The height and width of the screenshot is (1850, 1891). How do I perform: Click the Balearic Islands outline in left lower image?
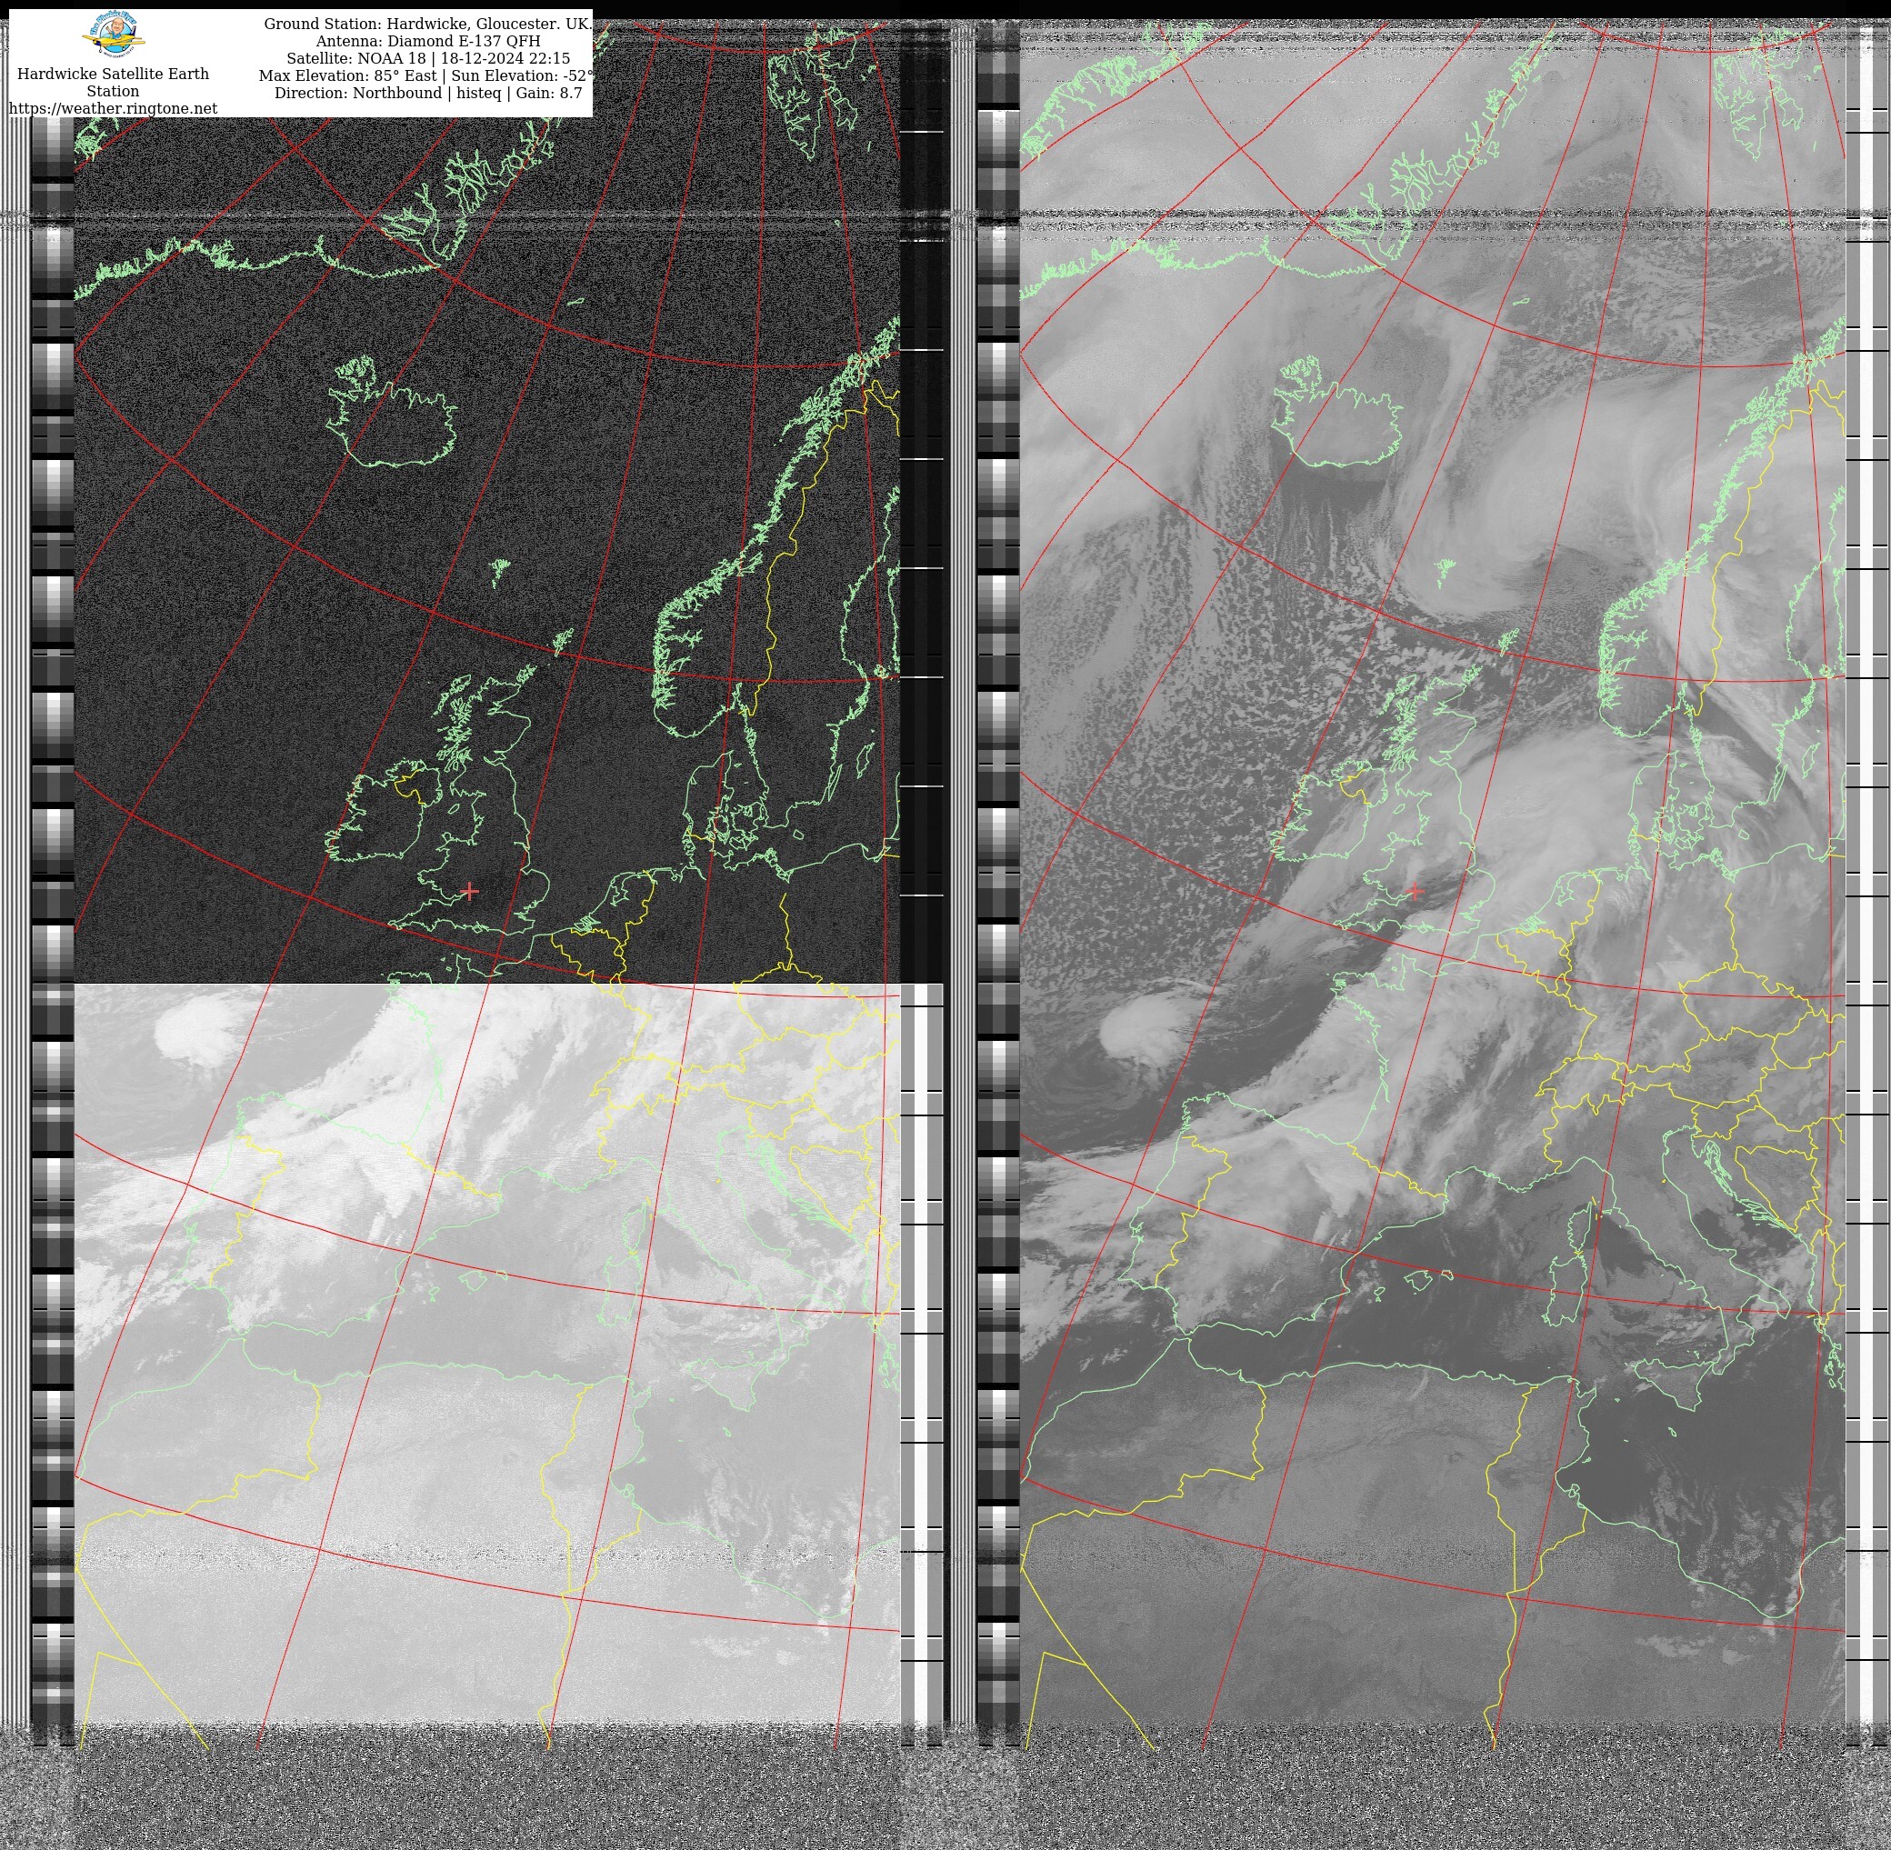coord(474,1283)
